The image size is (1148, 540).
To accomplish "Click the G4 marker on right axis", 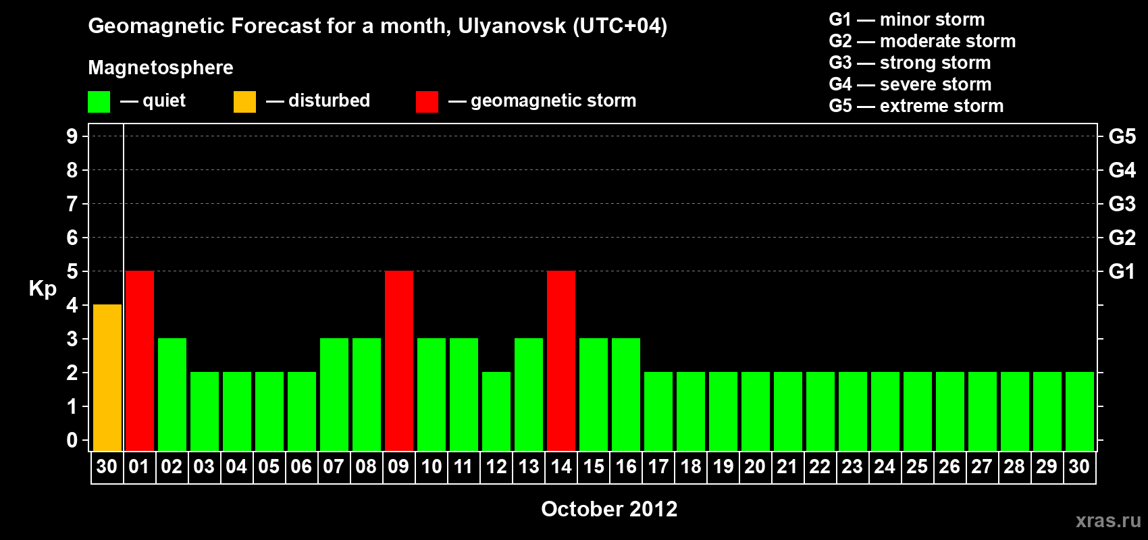I will click(1122, 170).
